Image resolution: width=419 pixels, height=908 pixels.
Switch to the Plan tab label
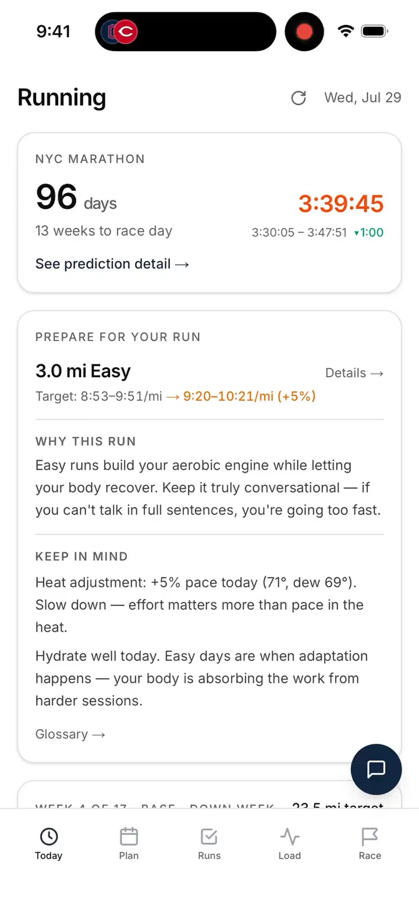tap(129, 856)
